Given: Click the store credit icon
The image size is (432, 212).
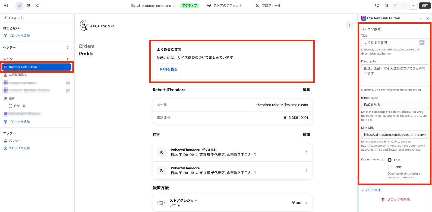Looking at the screenshot, I should click(x=161, y=203).
